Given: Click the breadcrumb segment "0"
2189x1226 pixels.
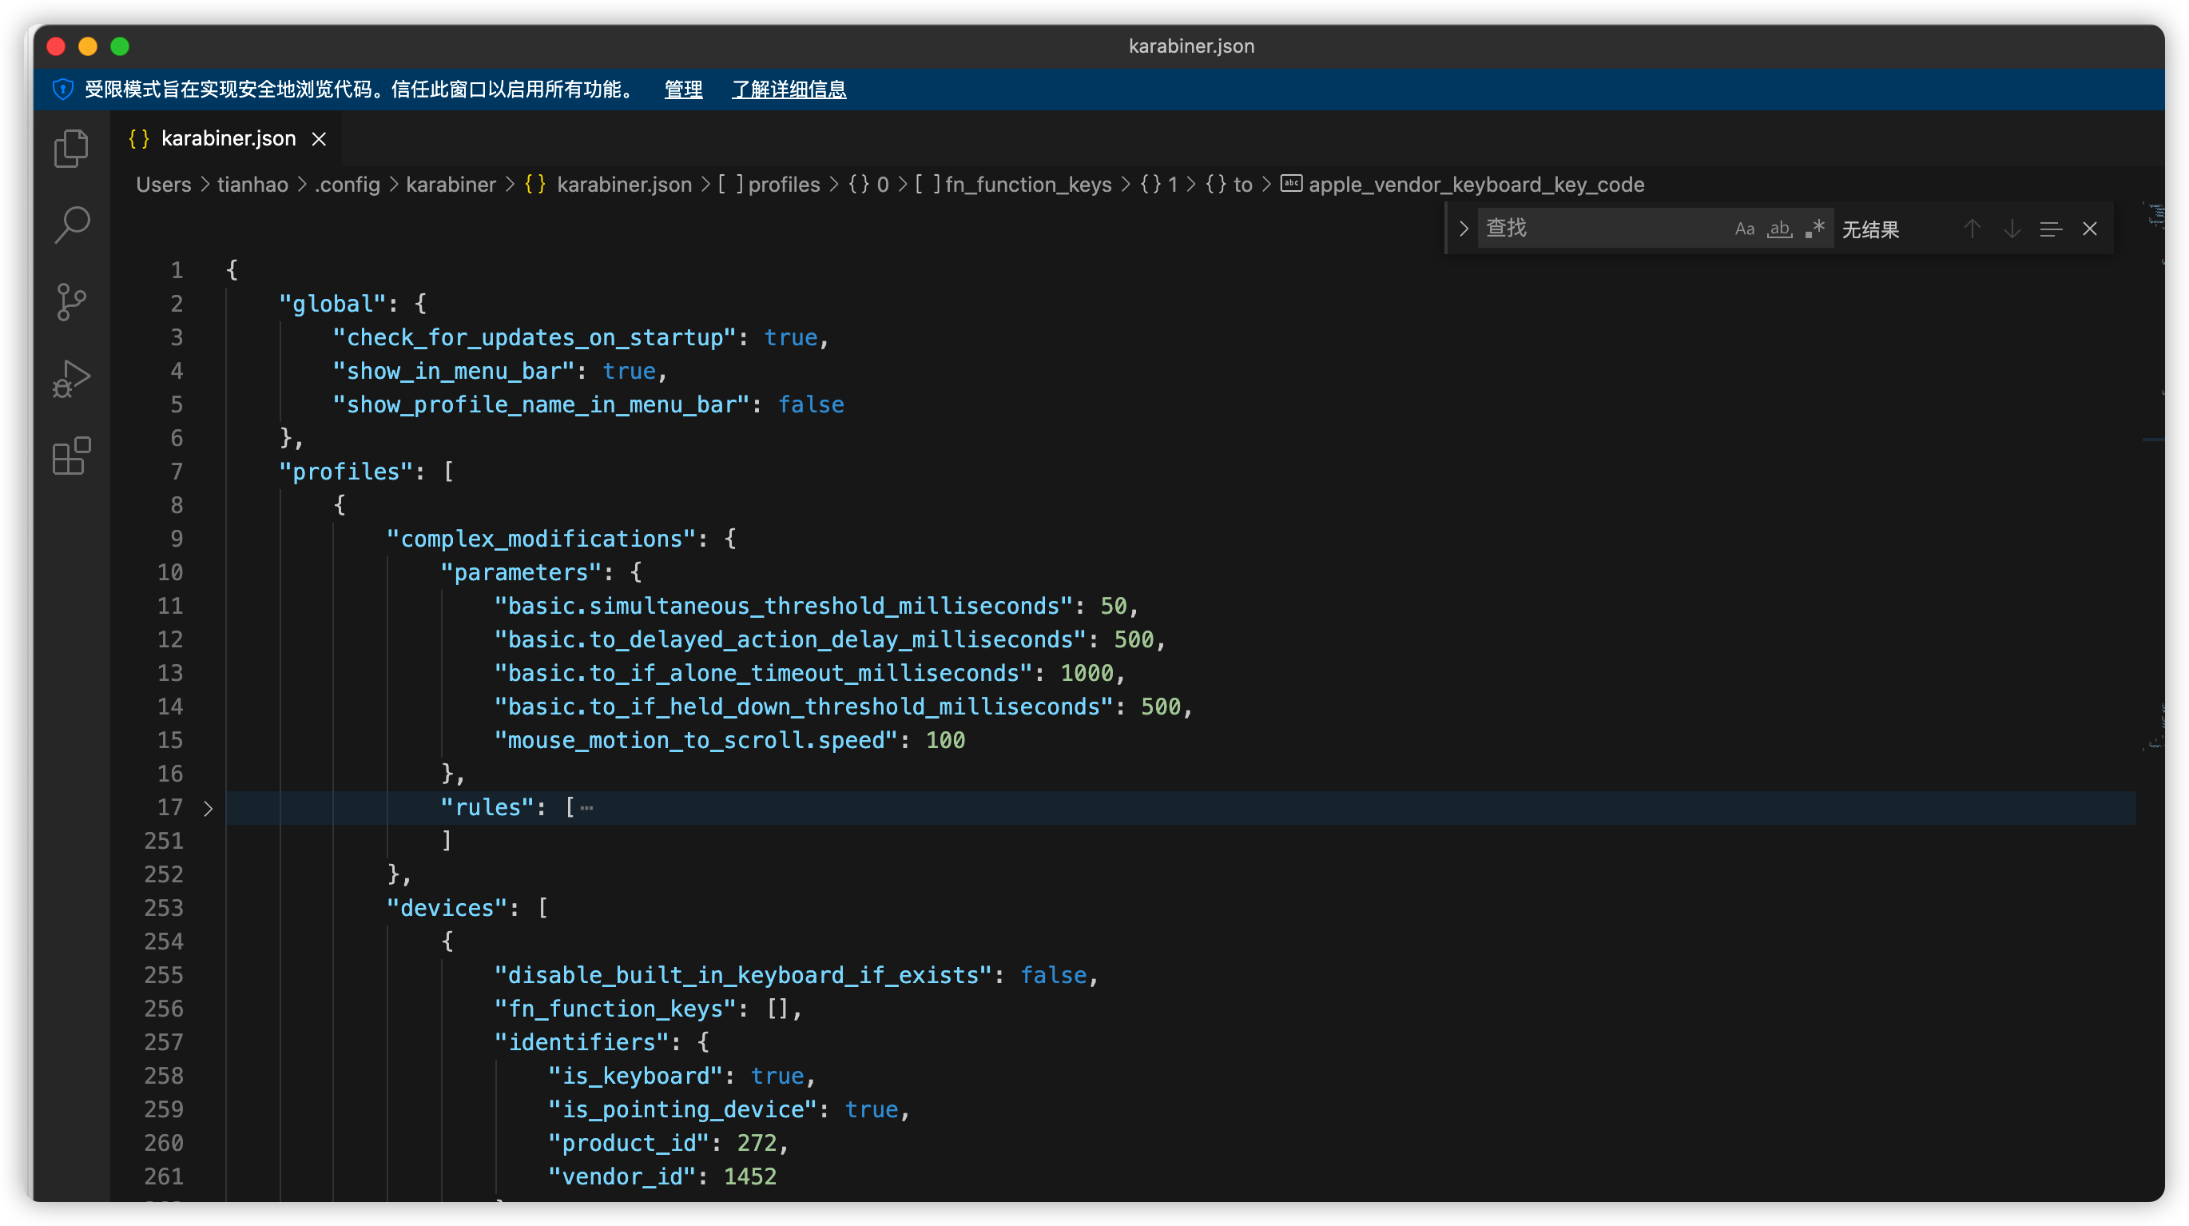Looking at the screenshot, I should [883, 185].
